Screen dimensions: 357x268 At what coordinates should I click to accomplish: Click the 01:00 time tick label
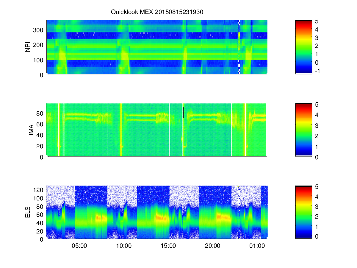coord(257,246)
